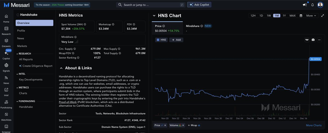Click FDV info icon
Screen dimensions: 328x133
134,24
